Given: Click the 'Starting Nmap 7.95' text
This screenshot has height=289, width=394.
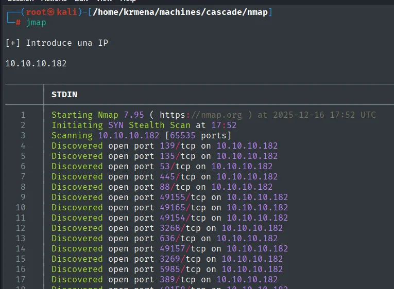Looking at the screenshot, I should [x=98, y=115].
